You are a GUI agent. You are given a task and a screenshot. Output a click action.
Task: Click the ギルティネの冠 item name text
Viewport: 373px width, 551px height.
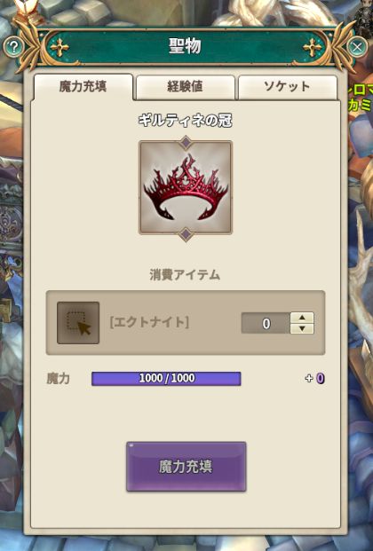(x=186, y=121)
